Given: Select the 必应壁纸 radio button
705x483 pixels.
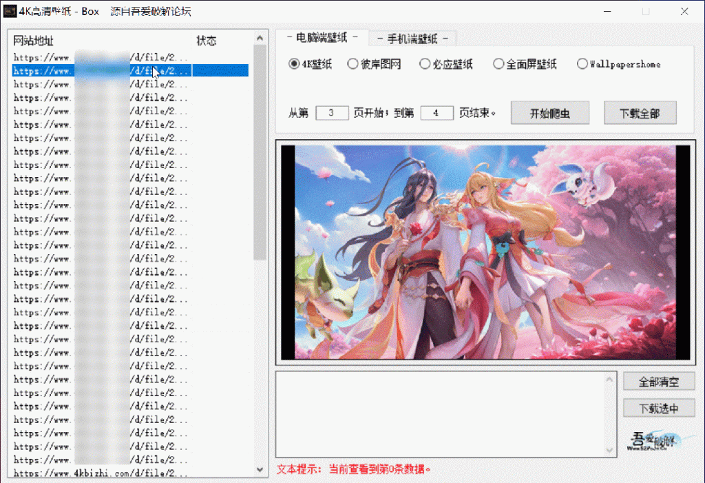Looking at the screenshot, I should point(446,64).
